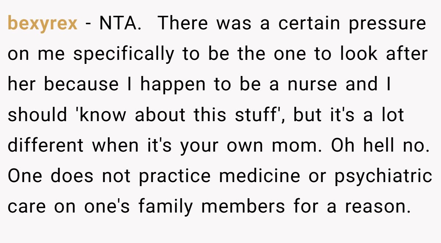Select the word 'should' in the comment
Viewport: 441px width, 243px height.
[37, 115]
